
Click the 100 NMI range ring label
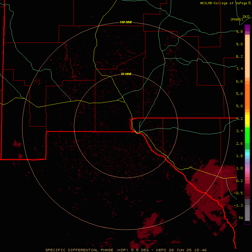pyautogui.click(x=126, y=22)
